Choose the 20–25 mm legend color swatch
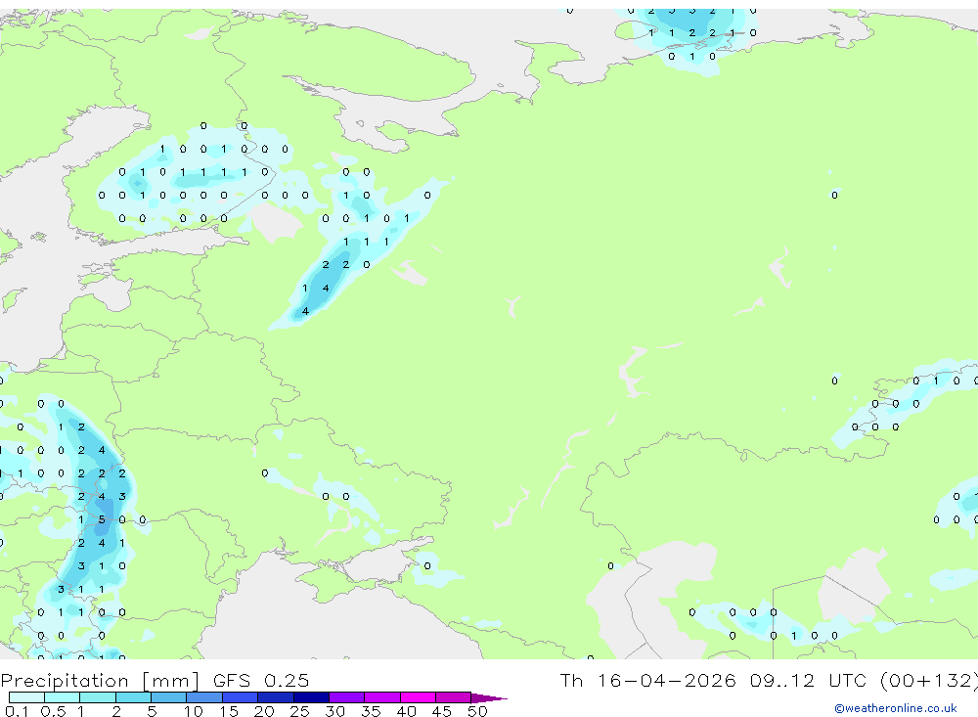Viewport: 978px width, 717px height. 276,697
